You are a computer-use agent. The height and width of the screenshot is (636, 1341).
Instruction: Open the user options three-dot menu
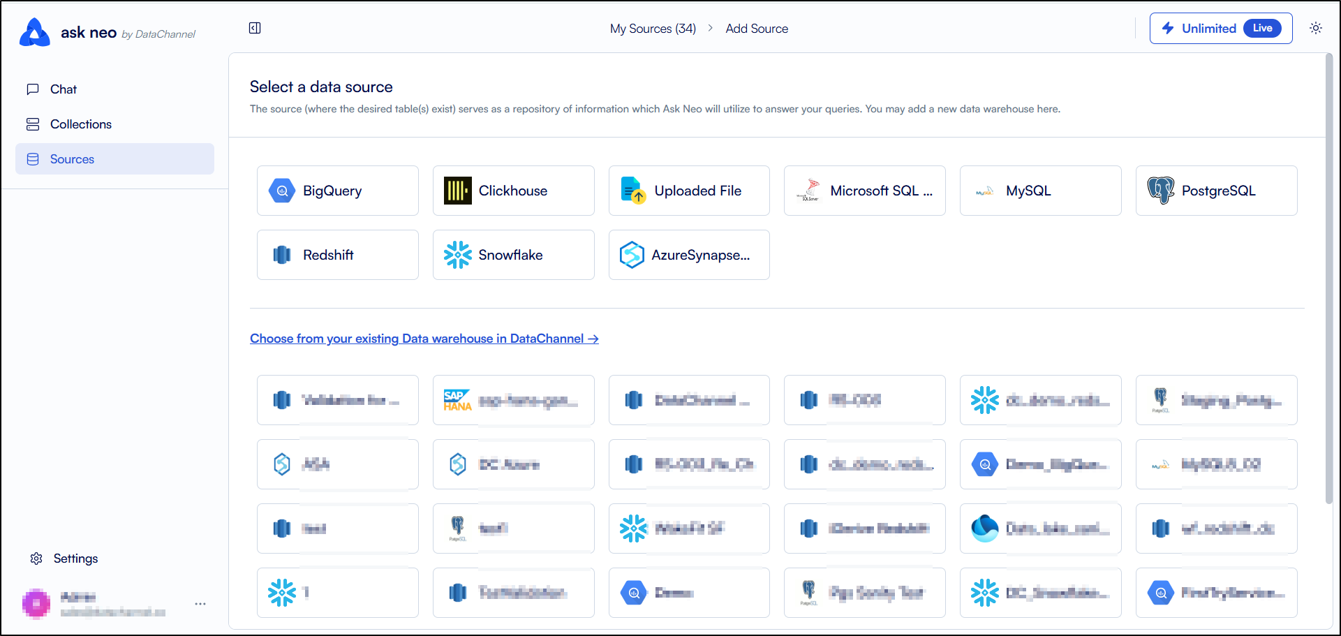click(x=200, y=604)
